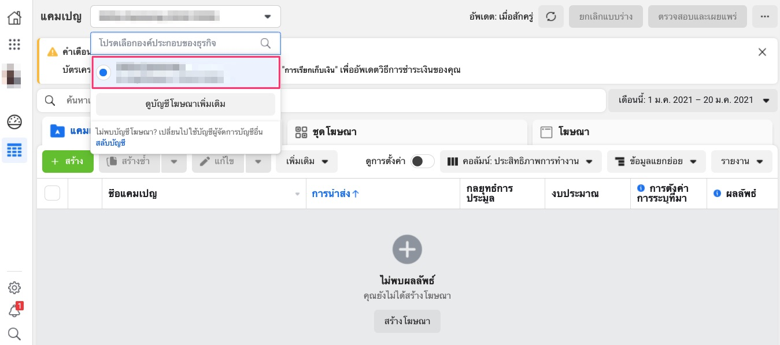Click the สร้างซ้ำ duplicate button
This screenshot has height=345, width=780.
[x=130, y=161]
